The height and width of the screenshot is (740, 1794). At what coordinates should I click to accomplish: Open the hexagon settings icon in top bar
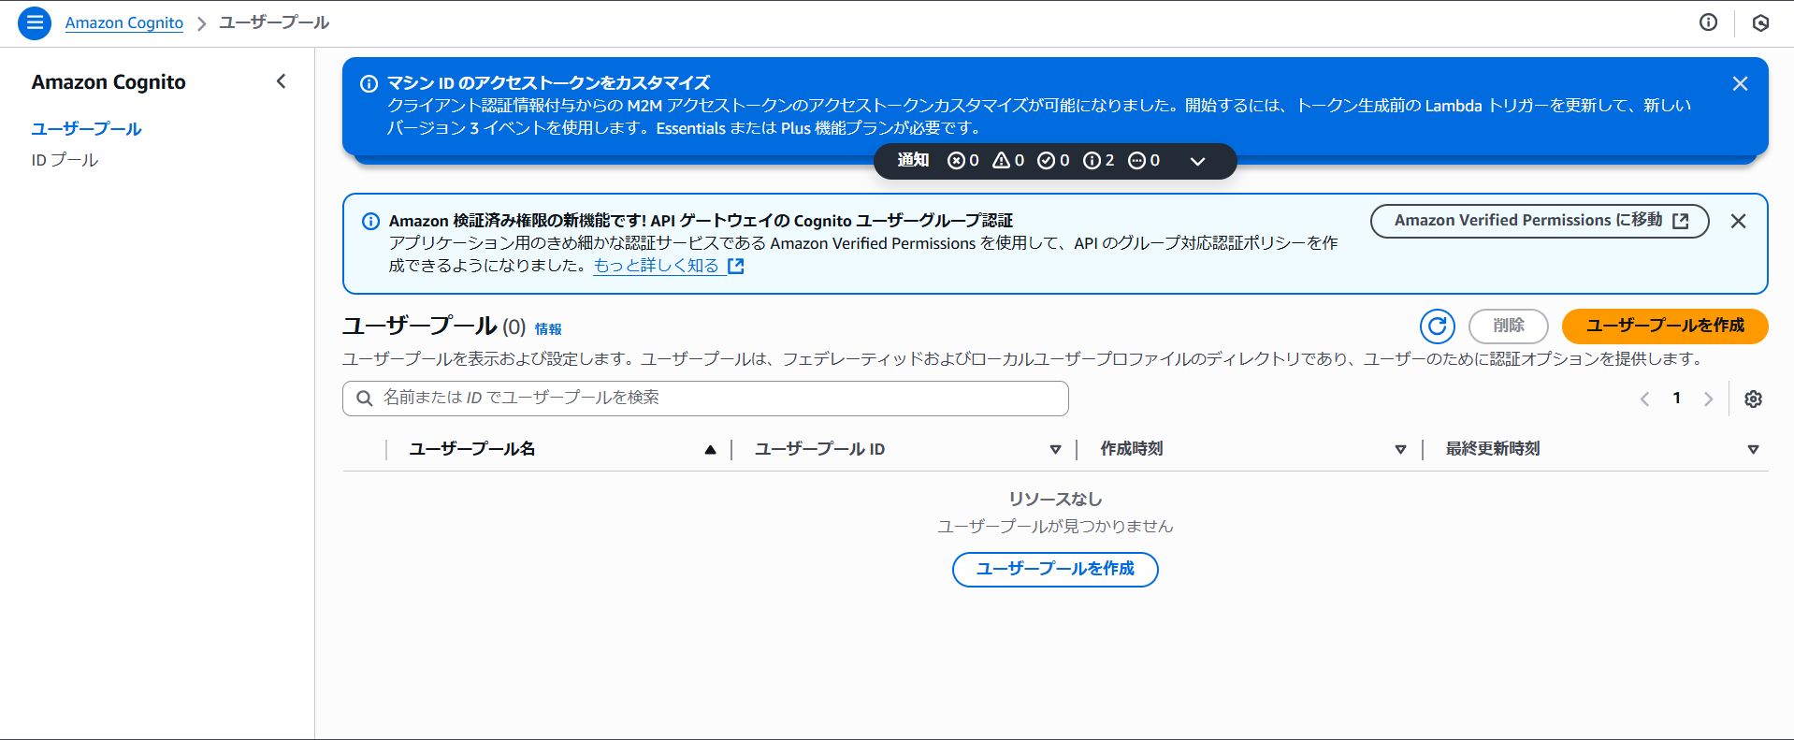point(1760,22)
